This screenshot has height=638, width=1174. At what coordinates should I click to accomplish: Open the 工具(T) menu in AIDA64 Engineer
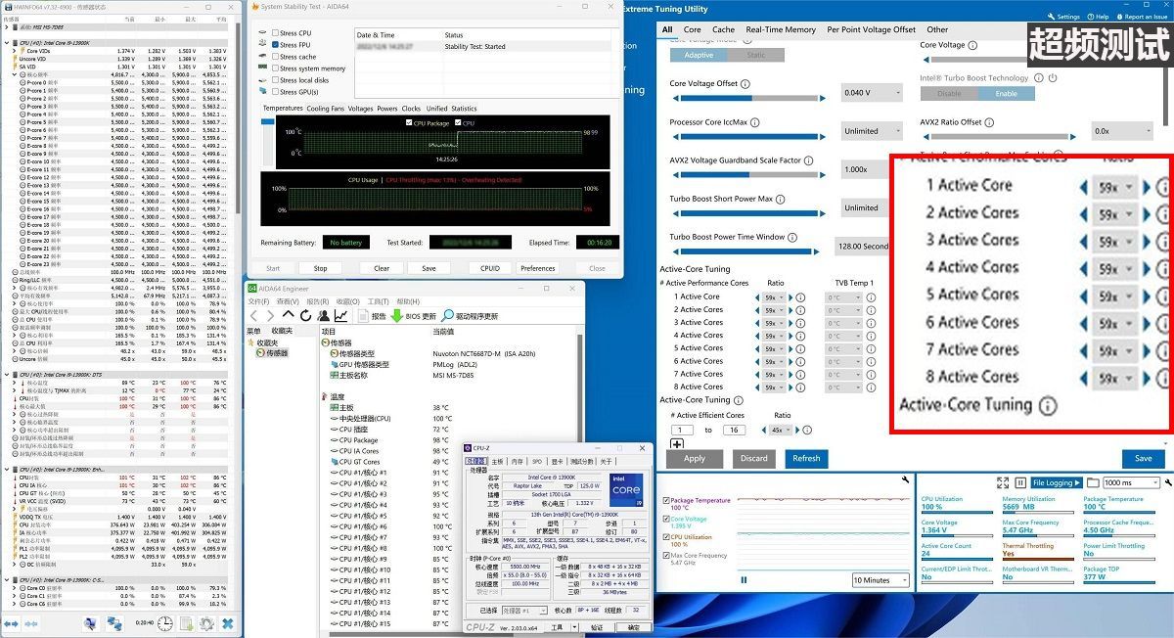coord(378,301)
